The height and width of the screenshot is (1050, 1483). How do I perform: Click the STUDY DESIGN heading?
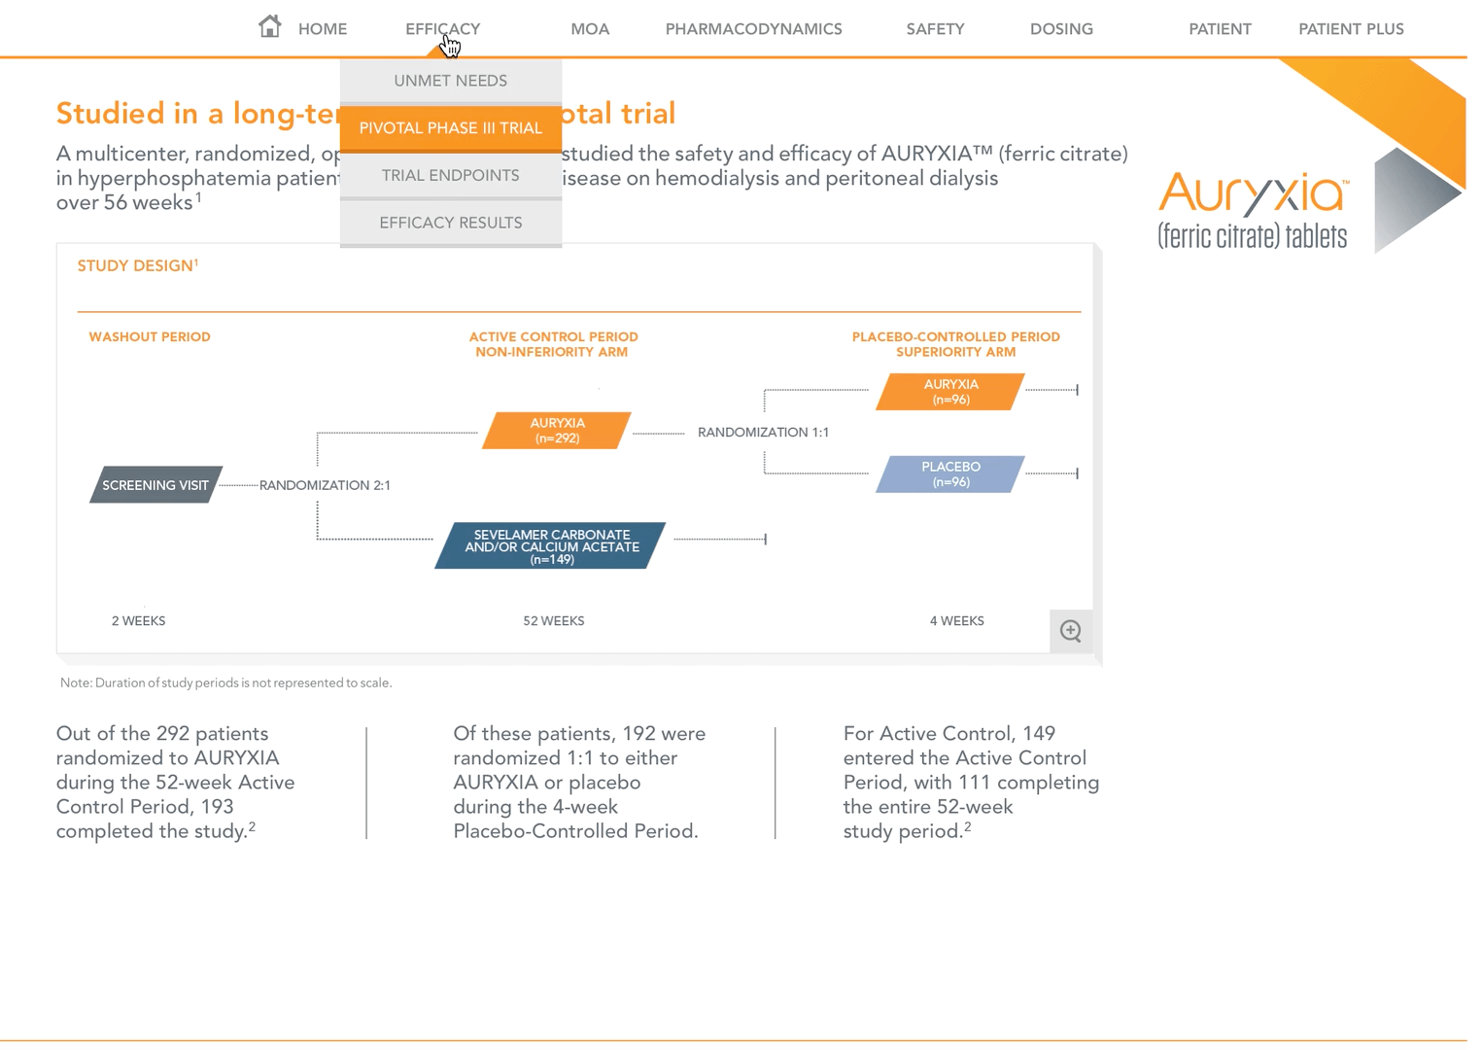pyautogui.click(x=138, y=265)
